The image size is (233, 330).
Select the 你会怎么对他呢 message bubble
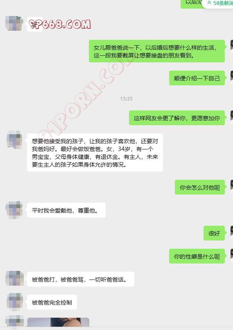pyautogui.click(x=200, y=187)
